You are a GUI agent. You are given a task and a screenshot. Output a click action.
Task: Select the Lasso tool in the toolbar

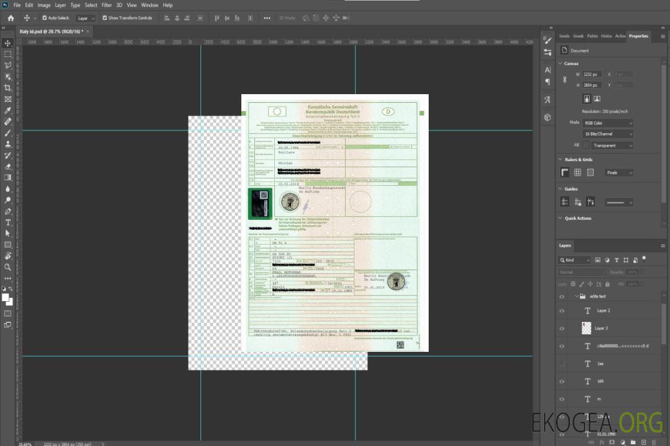[8, 65]
